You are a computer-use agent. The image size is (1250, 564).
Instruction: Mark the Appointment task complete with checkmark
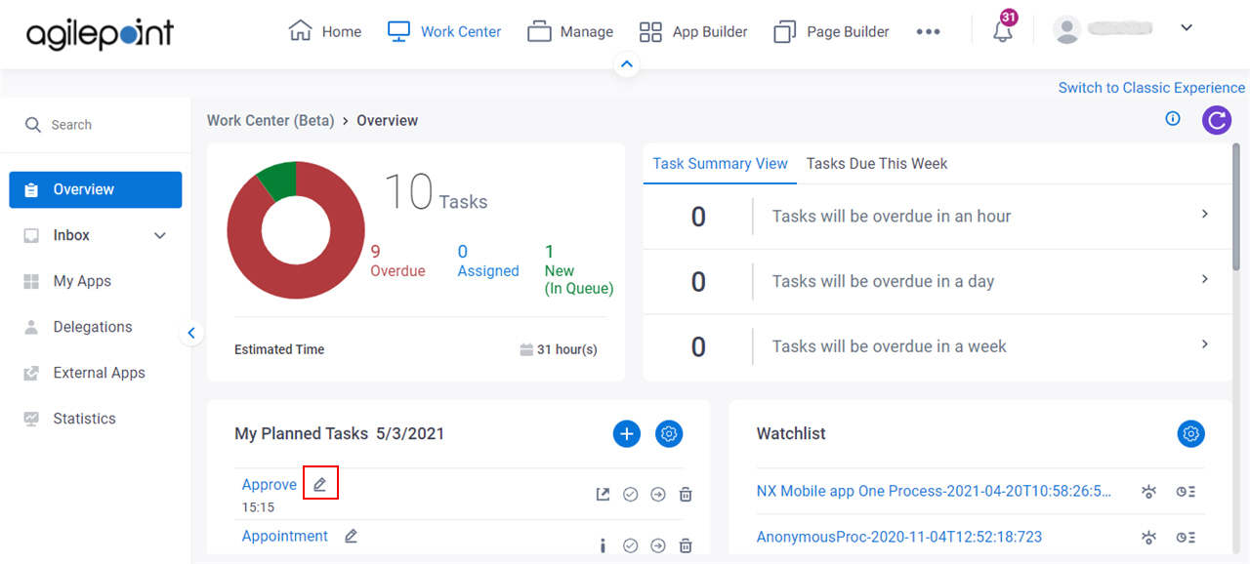pyautogui.click(x=631, y=545)
